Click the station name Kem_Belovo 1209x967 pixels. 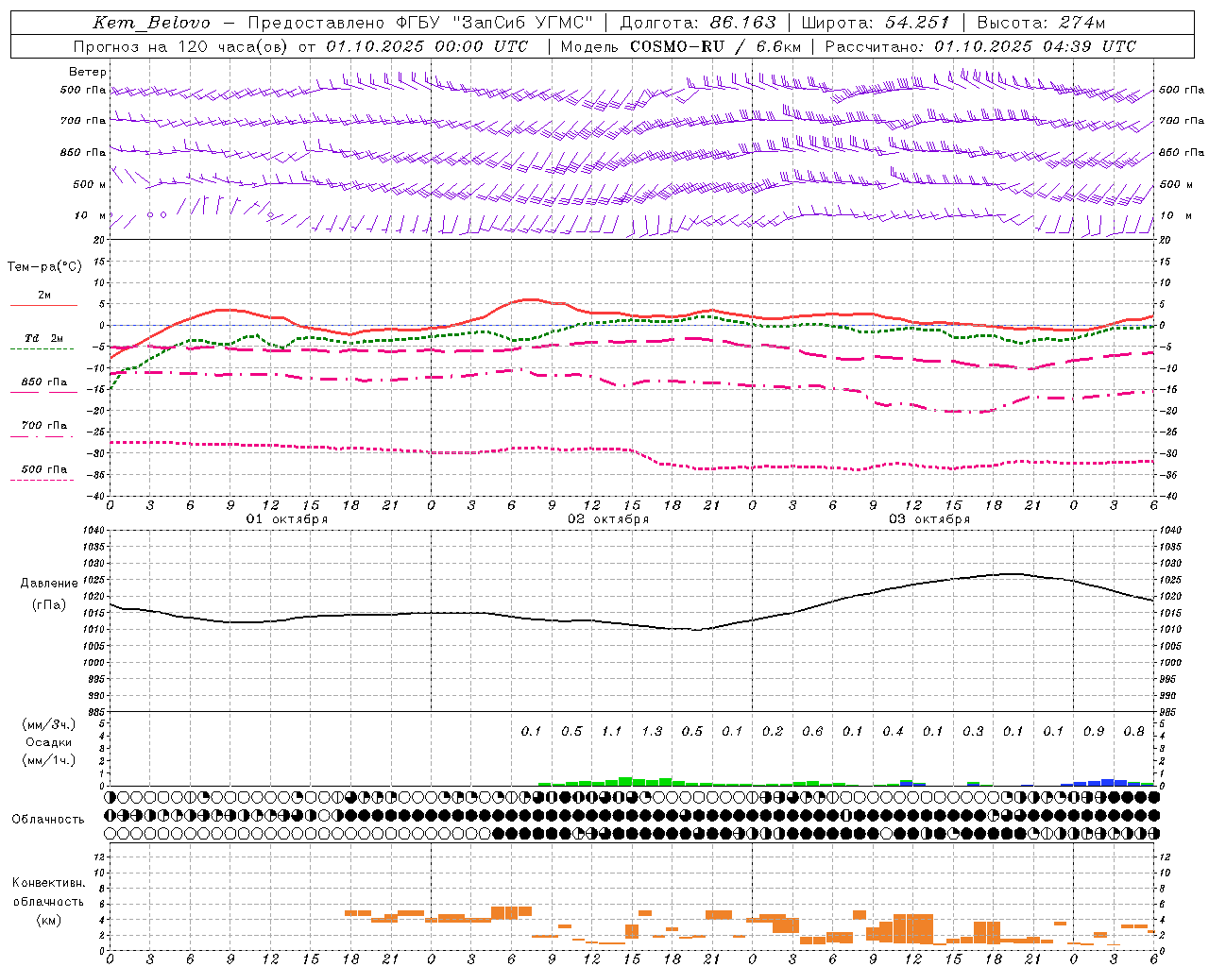pos(151,23)
